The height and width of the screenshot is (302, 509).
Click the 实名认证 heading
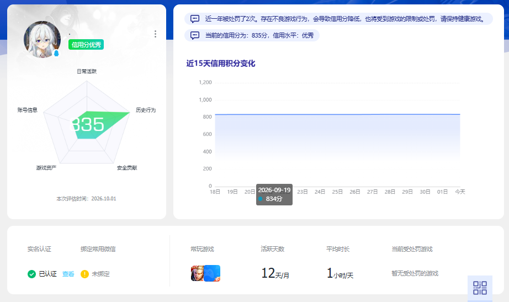[39, 249]
